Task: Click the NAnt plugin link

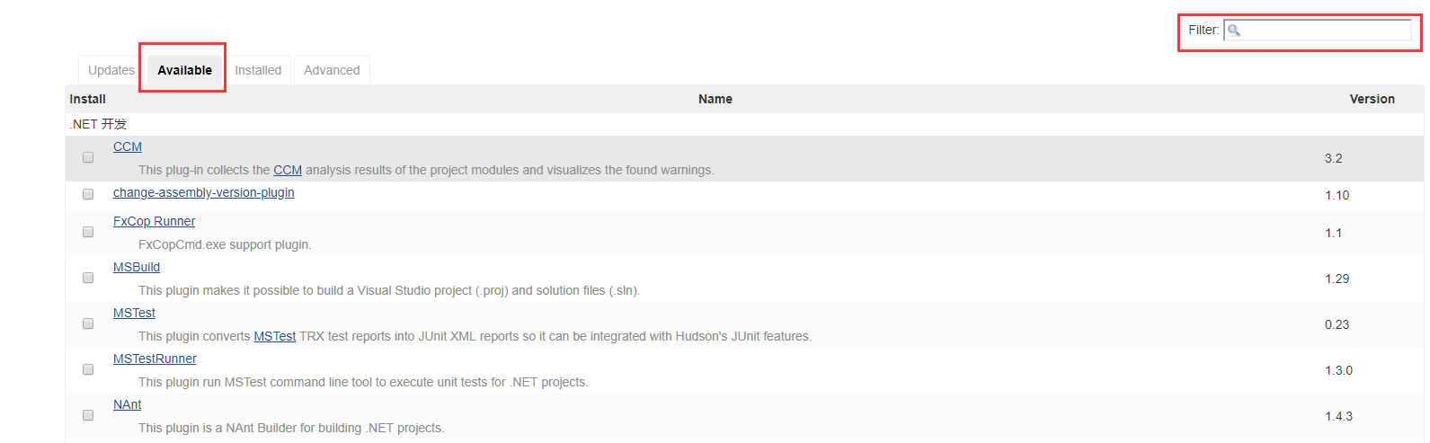Action: (x=127, y=404)
